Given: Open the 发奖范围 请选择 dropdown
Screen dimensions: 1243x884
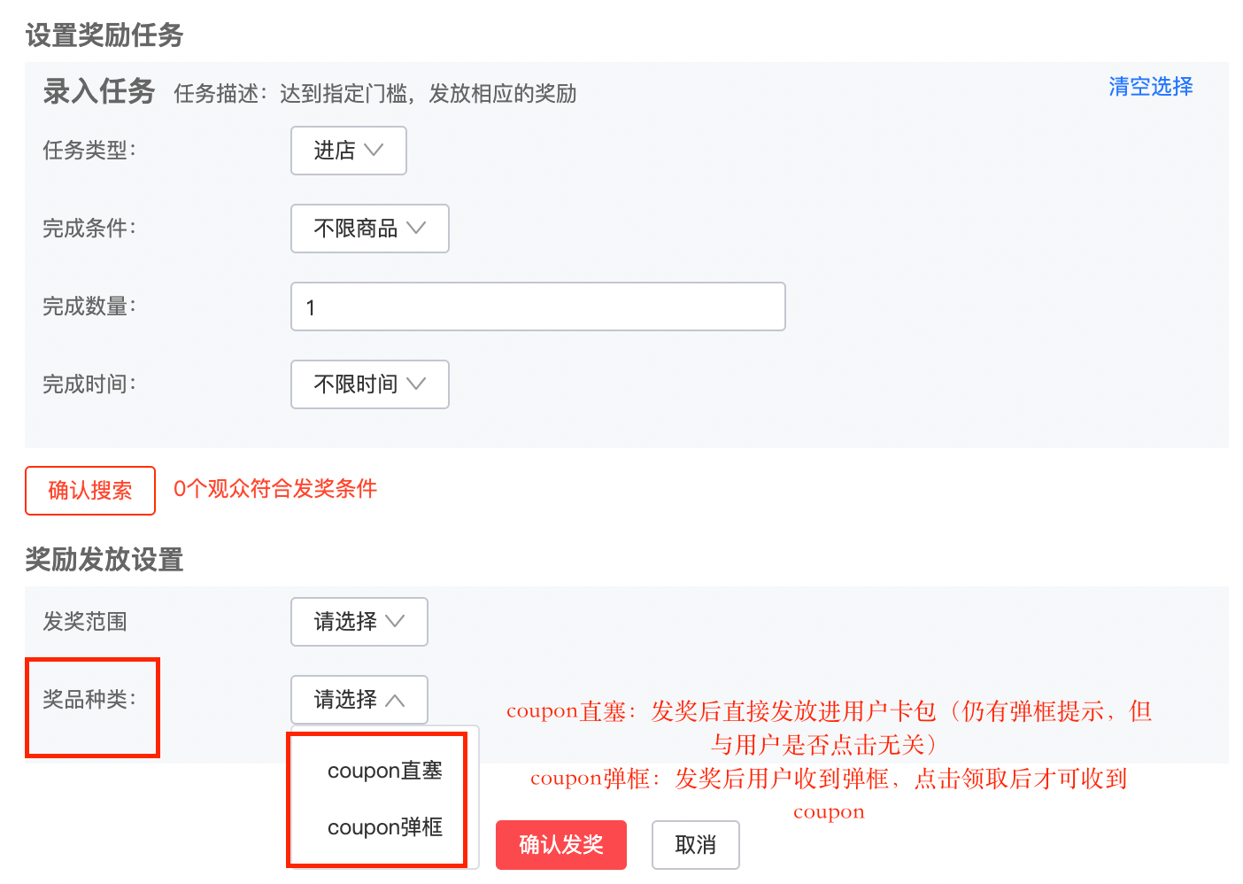Looking at the screenshot, I should click(x=359, y=622).
